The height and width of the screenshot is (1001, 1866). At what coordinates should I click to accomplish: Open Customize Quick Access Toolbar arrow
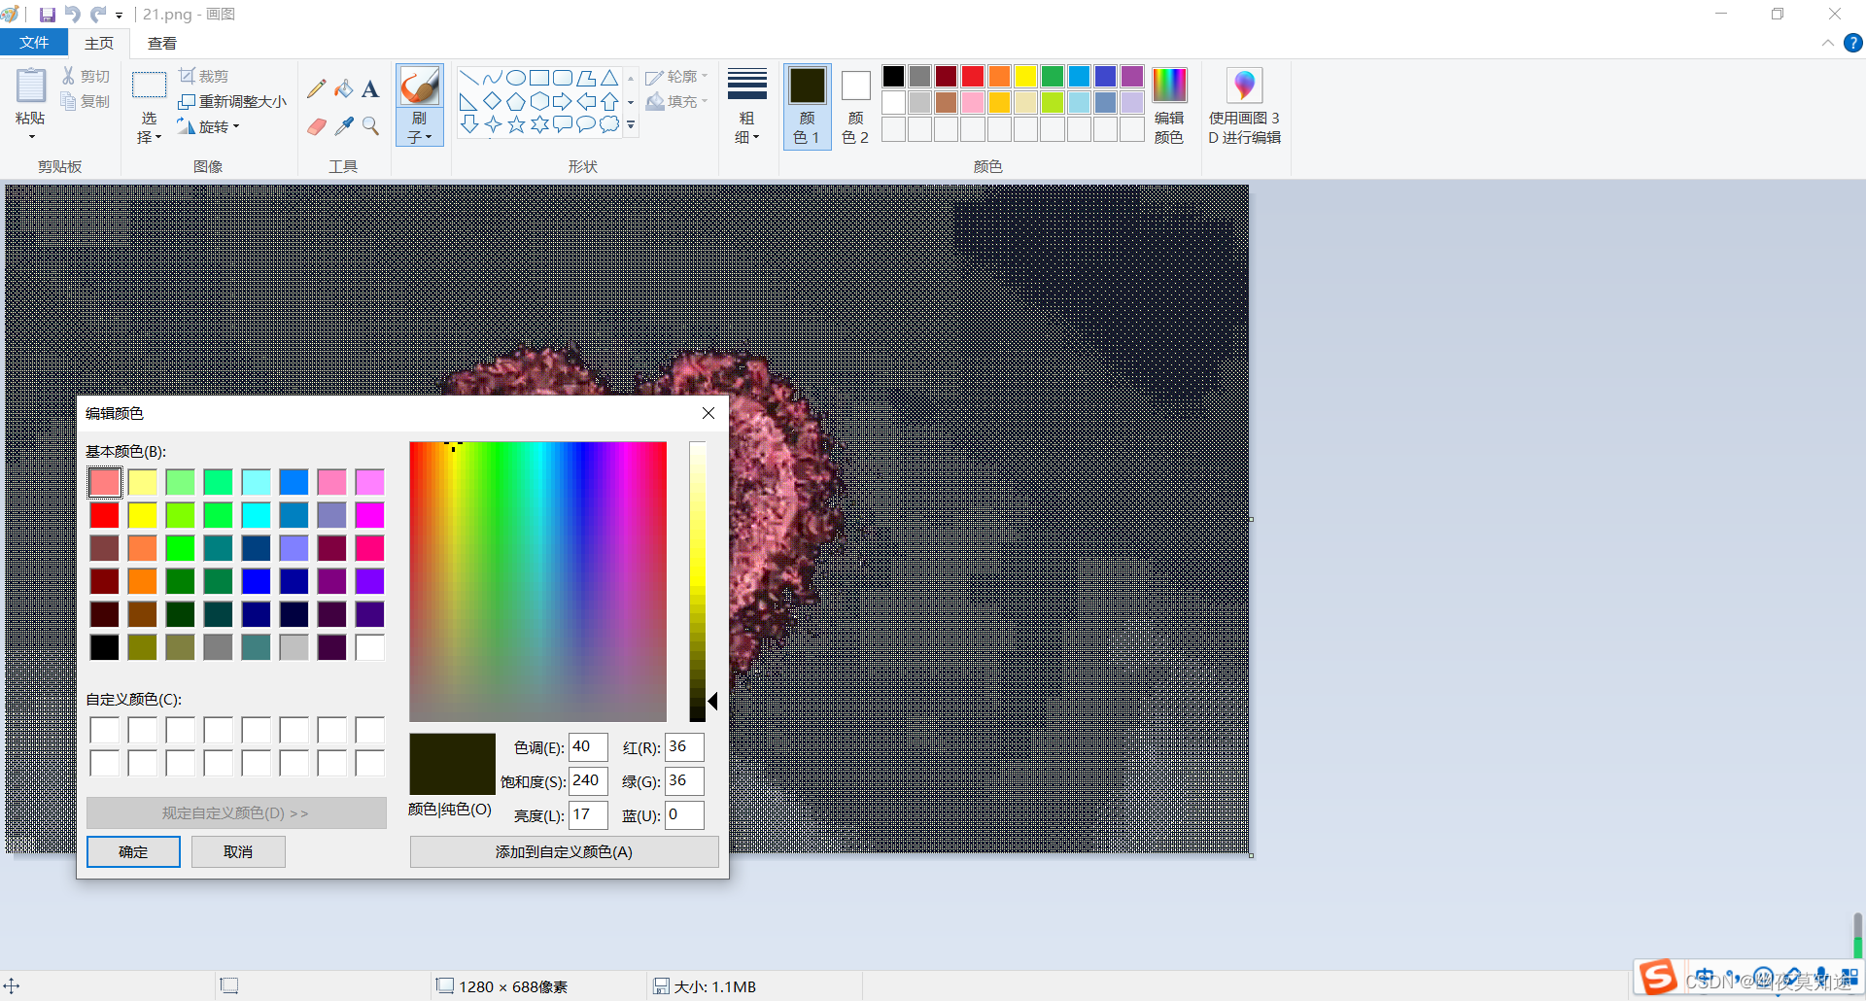[x=119, y=15]
